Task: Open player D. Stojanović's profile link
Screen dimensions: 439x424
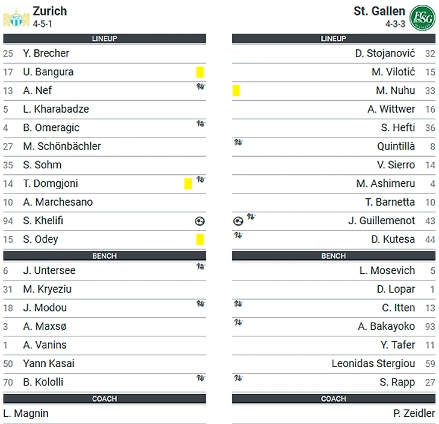Action: tap(385, 53)
